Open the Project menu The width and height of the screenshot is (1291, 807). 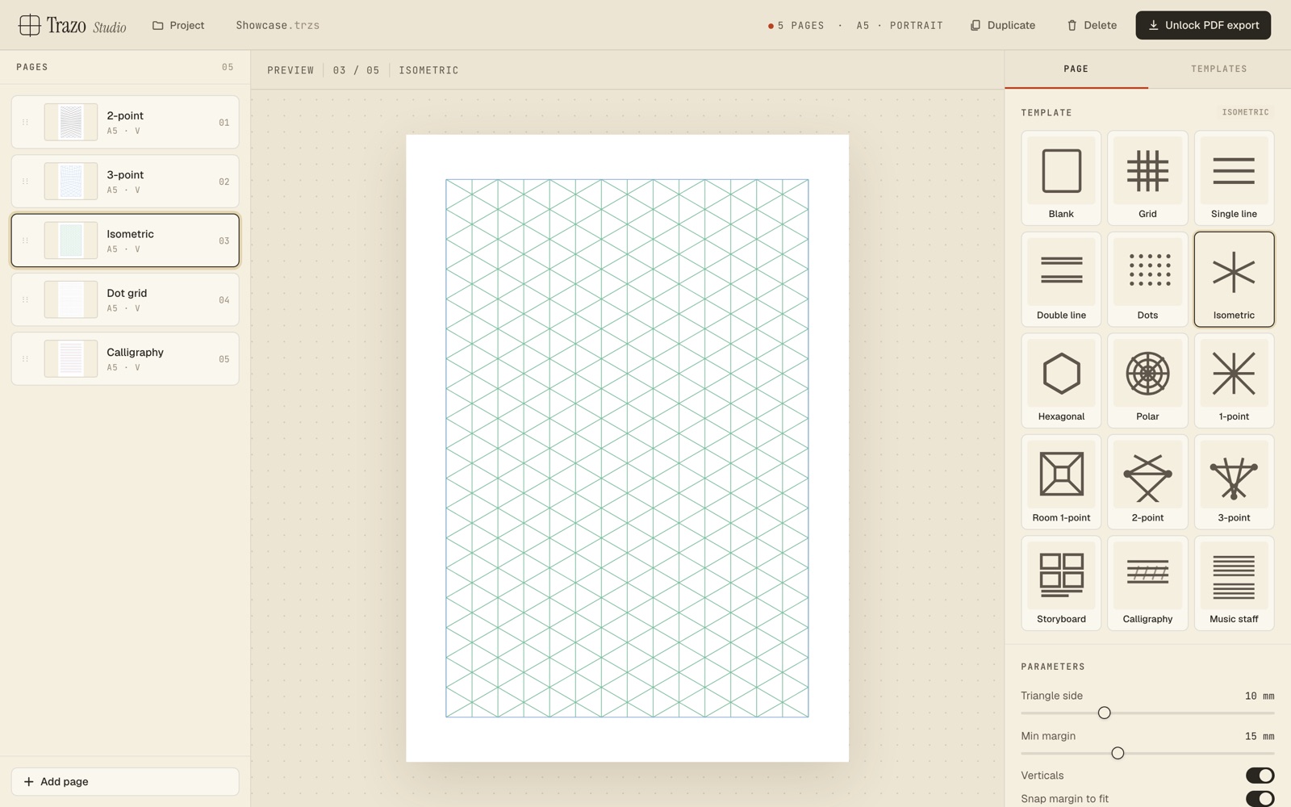(178, 25)
